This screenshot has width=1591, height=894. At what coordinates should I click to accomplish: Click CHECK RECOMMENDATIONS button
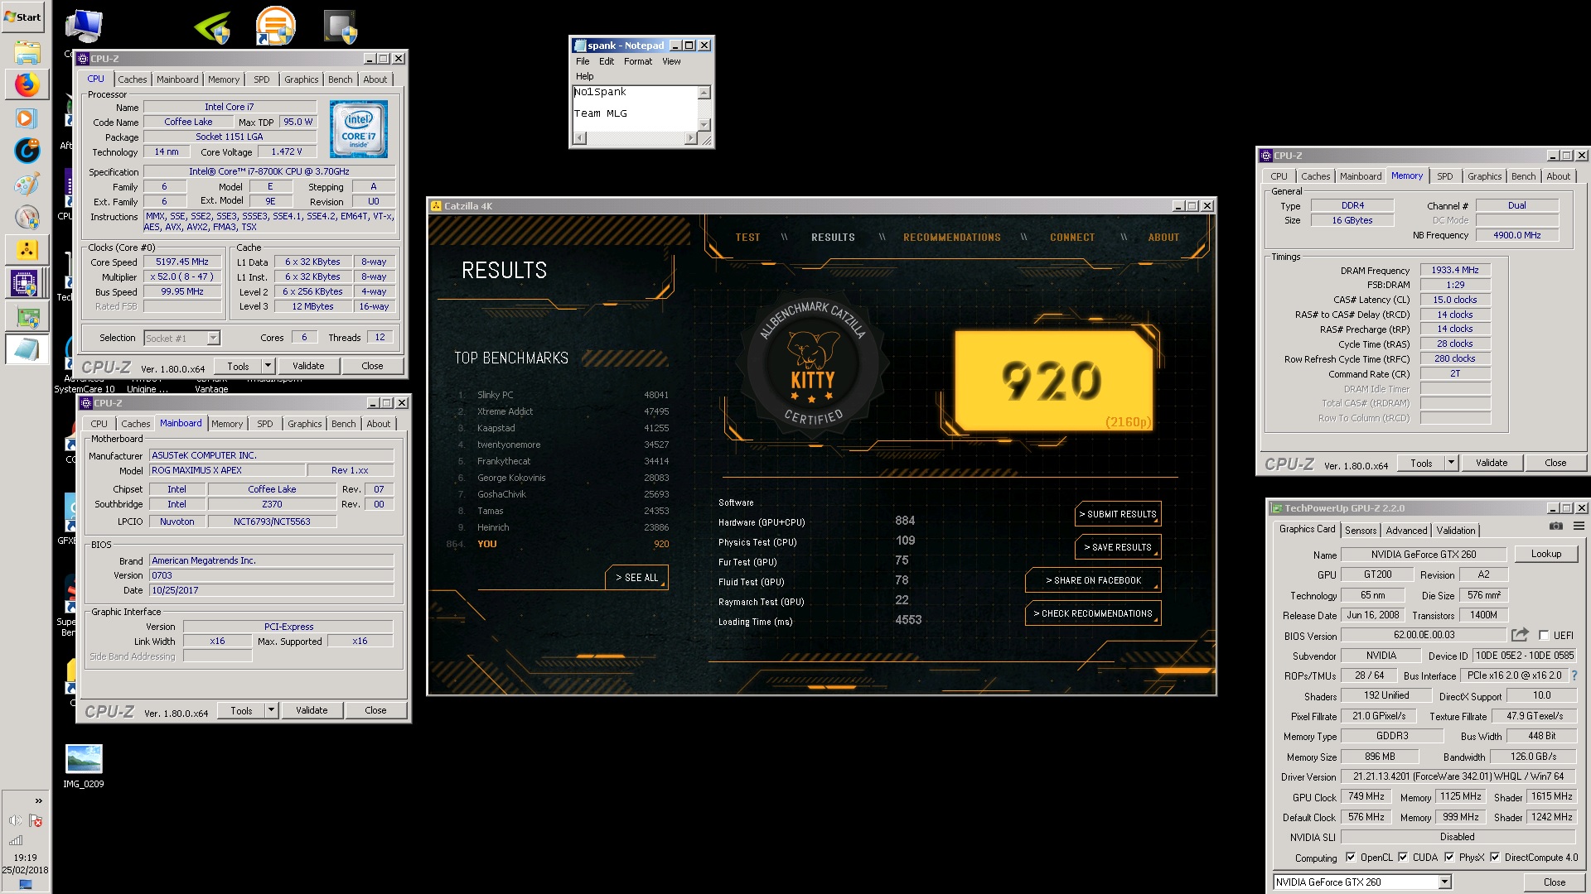pyautogui.click(x=1093, y=613)
